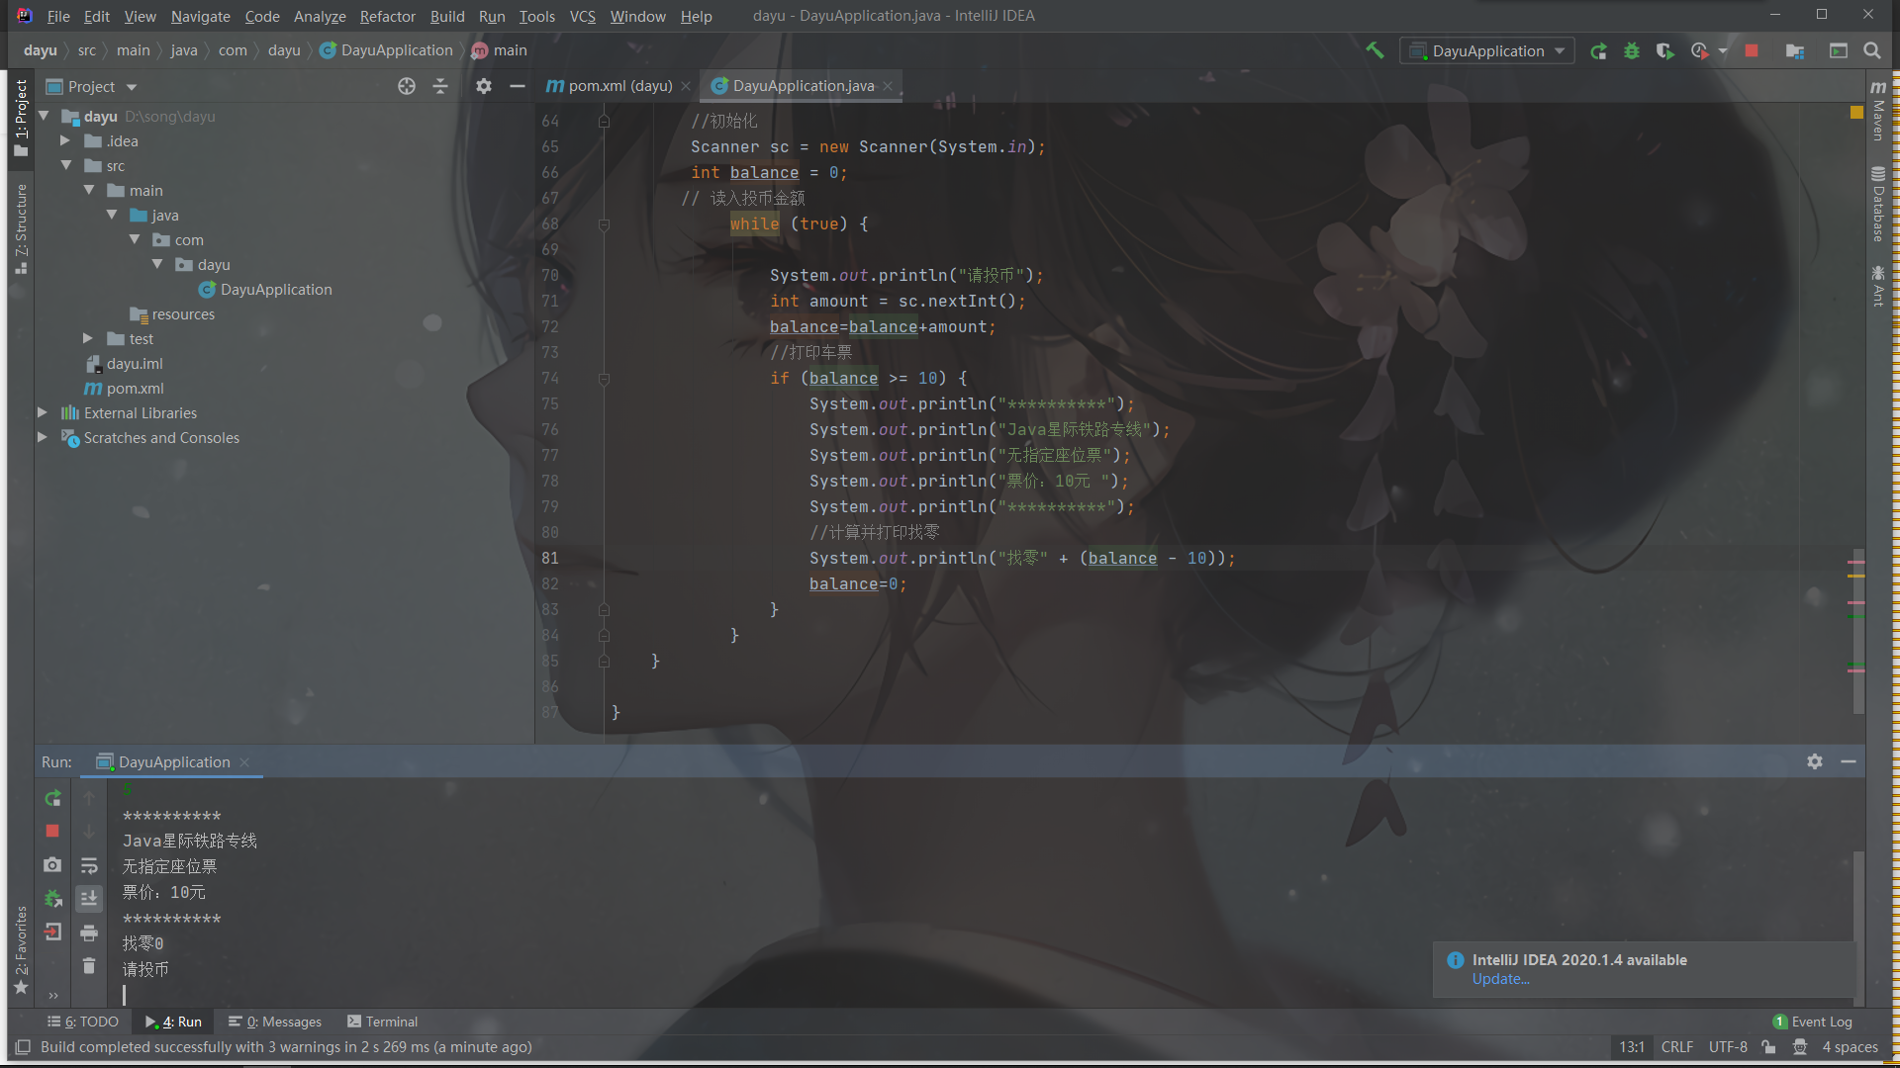
Task: Click the Dump Threads camera icon
Action: click(x=52, y=864)
